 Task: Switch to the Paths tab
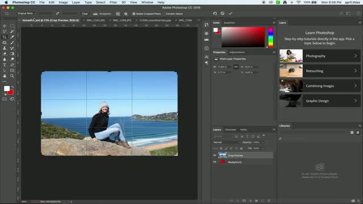coord(243,130)
